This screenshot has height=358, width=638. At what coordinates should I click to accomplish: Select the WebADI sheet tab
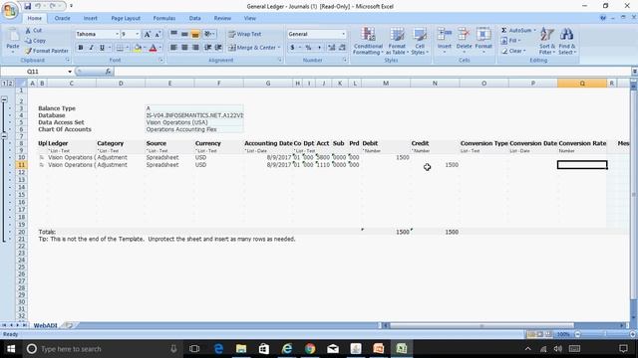coord(45,325)
